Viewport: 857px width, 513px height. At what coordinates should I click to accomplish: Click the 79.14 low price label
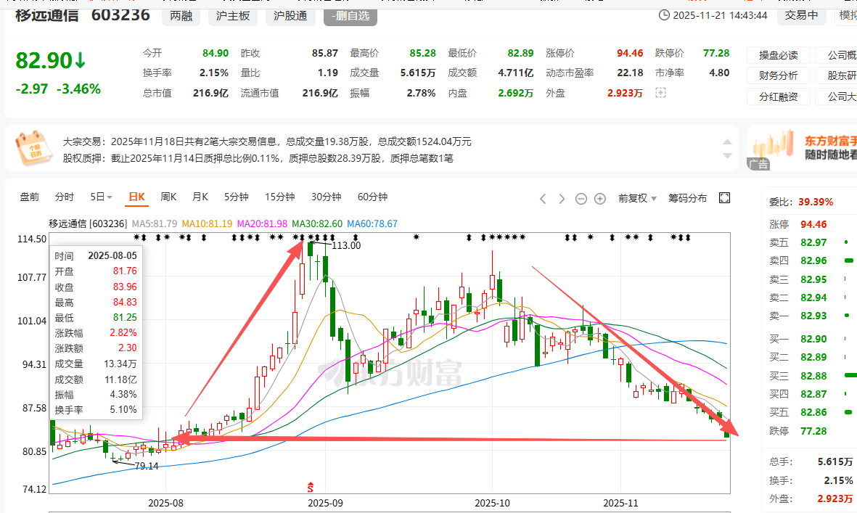pos(147,466)
